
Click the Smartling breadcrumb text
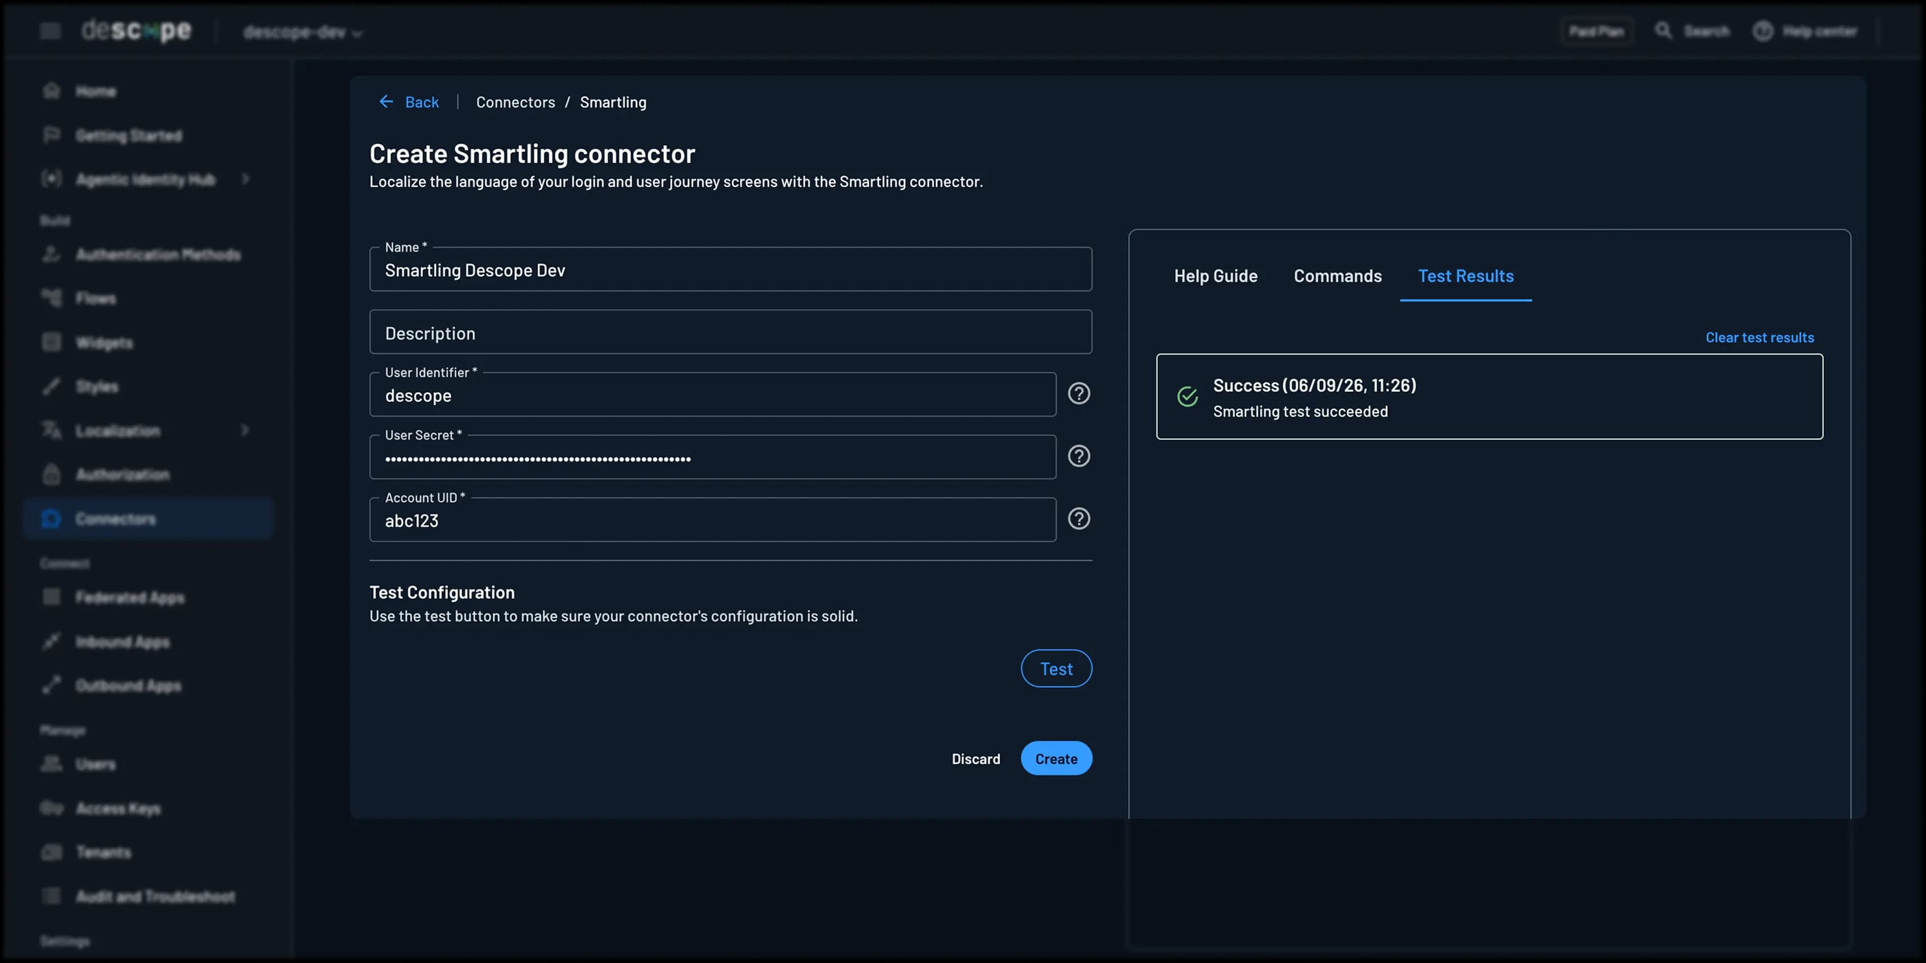613,103
